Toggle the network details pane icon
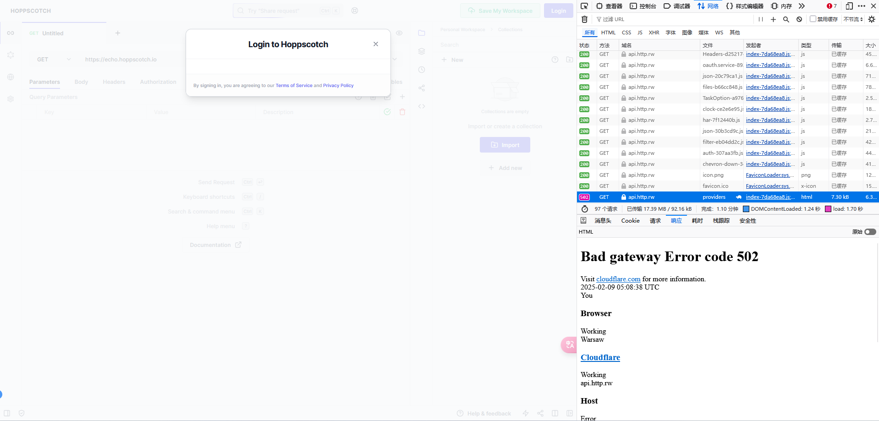This screenshot has width=879, height=421. 583,220
